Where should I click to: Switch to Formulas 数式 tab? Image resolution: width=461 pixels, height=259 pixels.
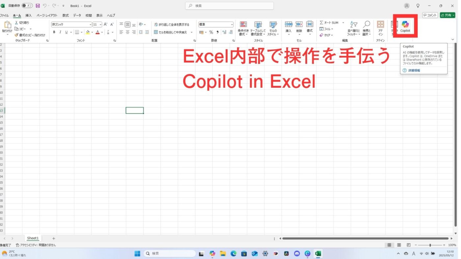(66, 15)
